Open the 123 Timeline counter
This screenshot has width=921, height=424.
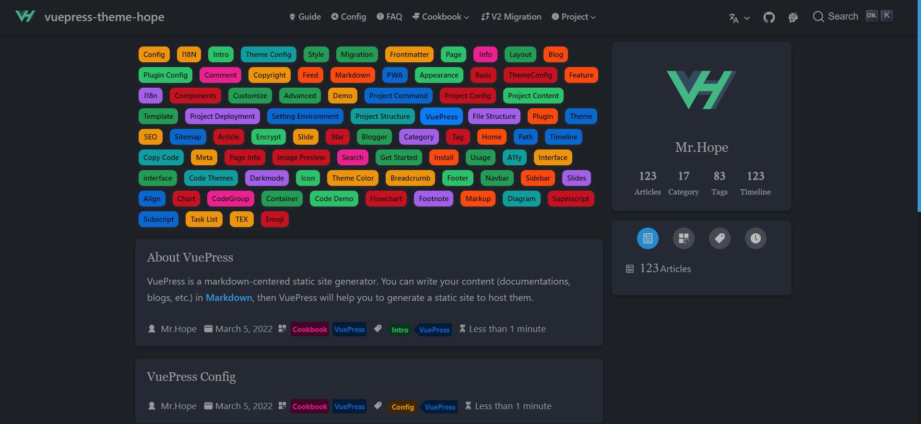point(756,183)
